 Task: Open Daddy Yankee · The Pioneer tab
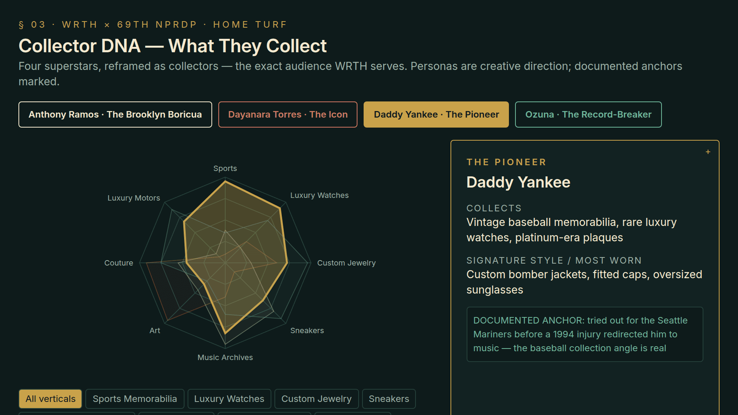(x=436, y=115)
